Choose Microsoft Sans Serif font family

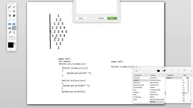click(x=157, y=99)
